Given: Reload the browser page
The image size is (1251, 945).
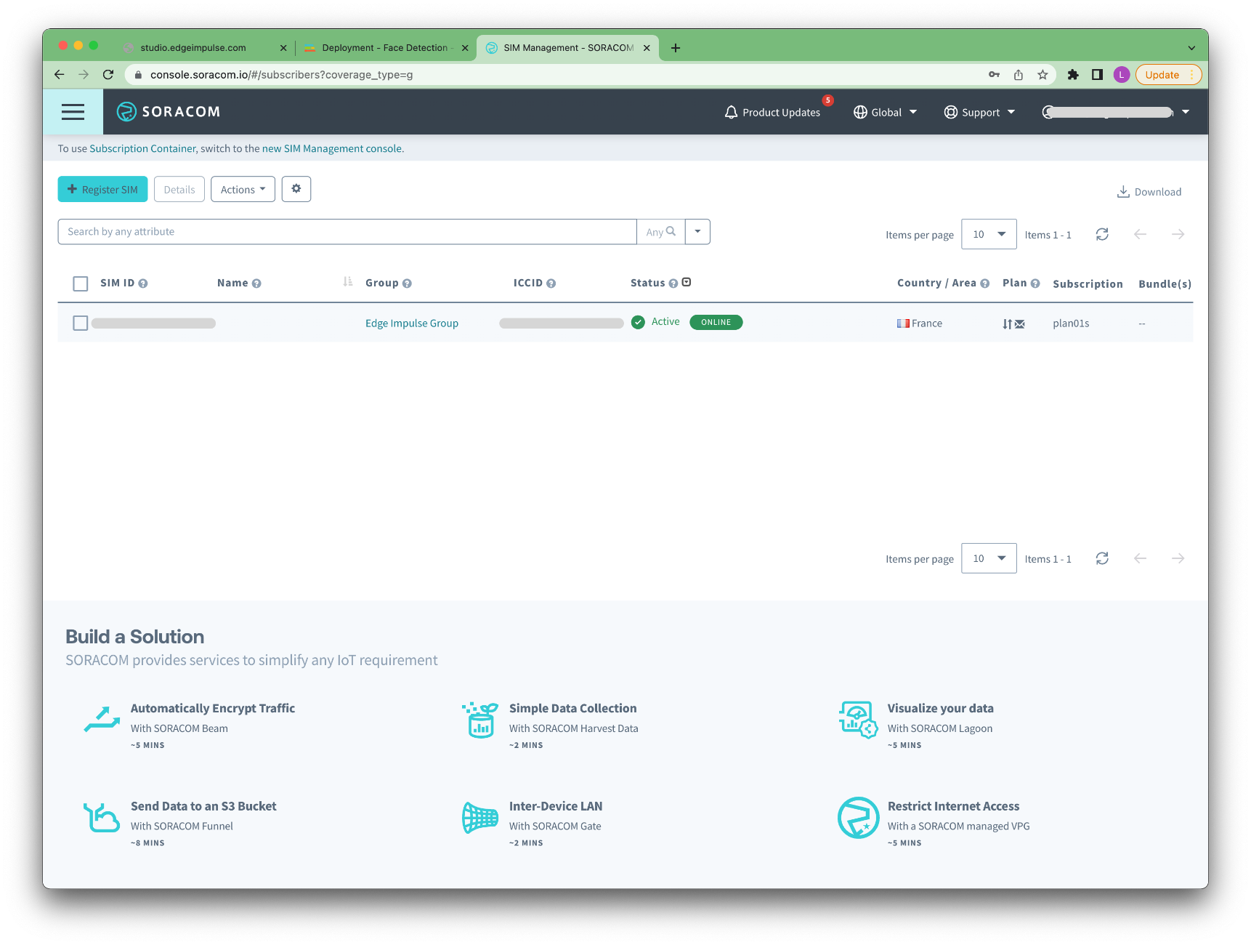Looking at the screenshot, I should pyautogui.click(x=108, y=74).
